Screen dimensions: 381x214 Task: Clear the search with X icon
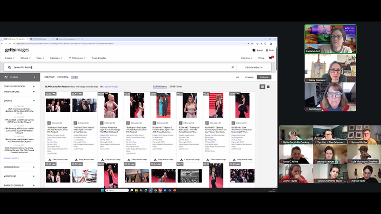[x=233, y=67]
